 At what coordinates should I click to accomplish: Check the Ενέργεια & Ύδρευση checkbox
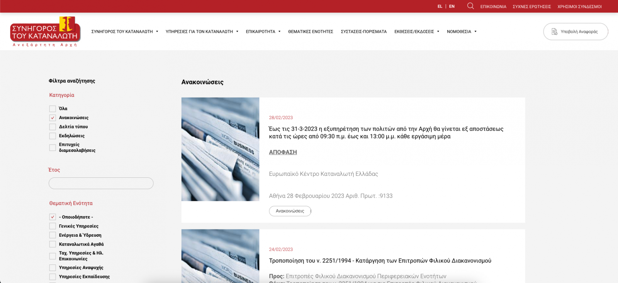pos(53,235)
